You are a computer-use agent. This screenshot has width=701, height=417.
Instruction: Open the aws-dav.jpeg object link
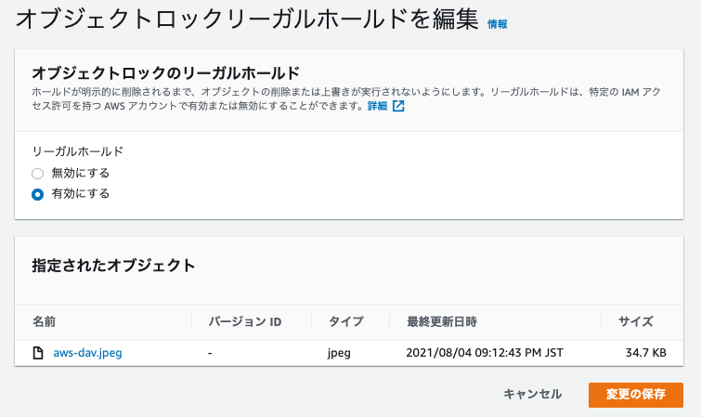tap(87, 353)
